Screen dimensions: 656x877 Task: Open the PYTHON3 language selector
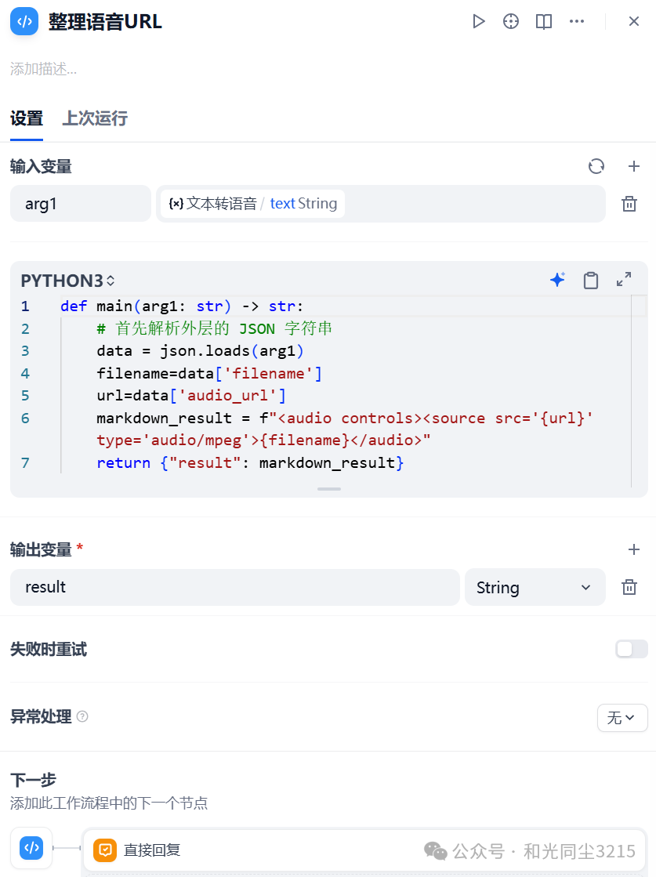pyautogui.click(x=67, y=281)
